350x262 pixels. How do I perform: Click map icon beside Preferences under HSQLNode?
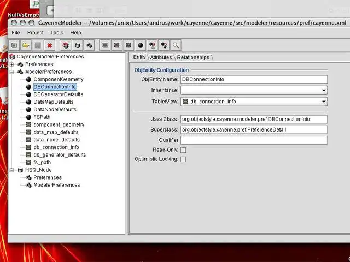pyautogui.click(x=28, y=178)
